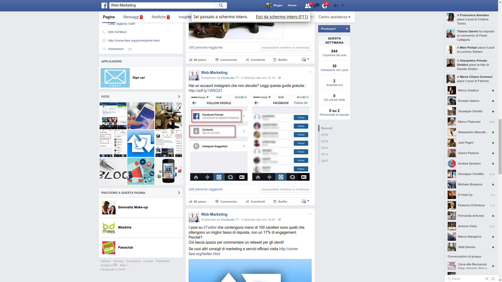The image size is (502, 282).
Task: Open come-fare.org/promozione.html link
Action: point(134,40)
